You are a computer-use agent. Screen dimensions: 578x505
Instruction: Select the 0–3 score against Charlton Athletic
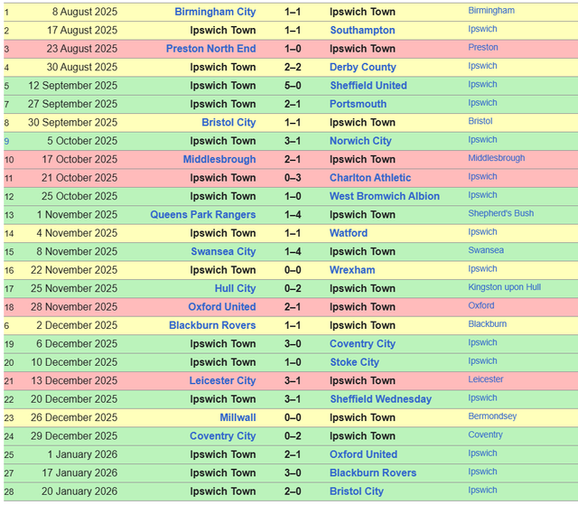[x=293, y=178]
